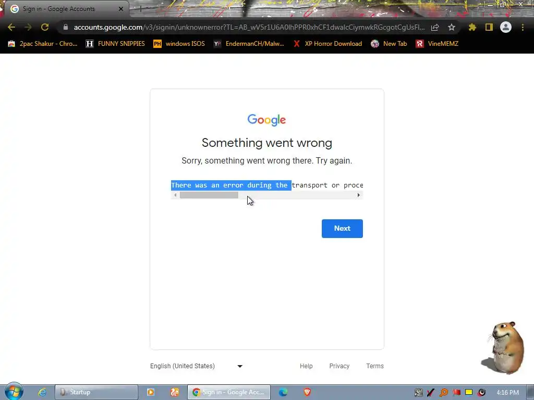Launch Microsoft Edge from the taskbar
The image size is (534, 400).
pyautogui.click(x=283, y=392)
